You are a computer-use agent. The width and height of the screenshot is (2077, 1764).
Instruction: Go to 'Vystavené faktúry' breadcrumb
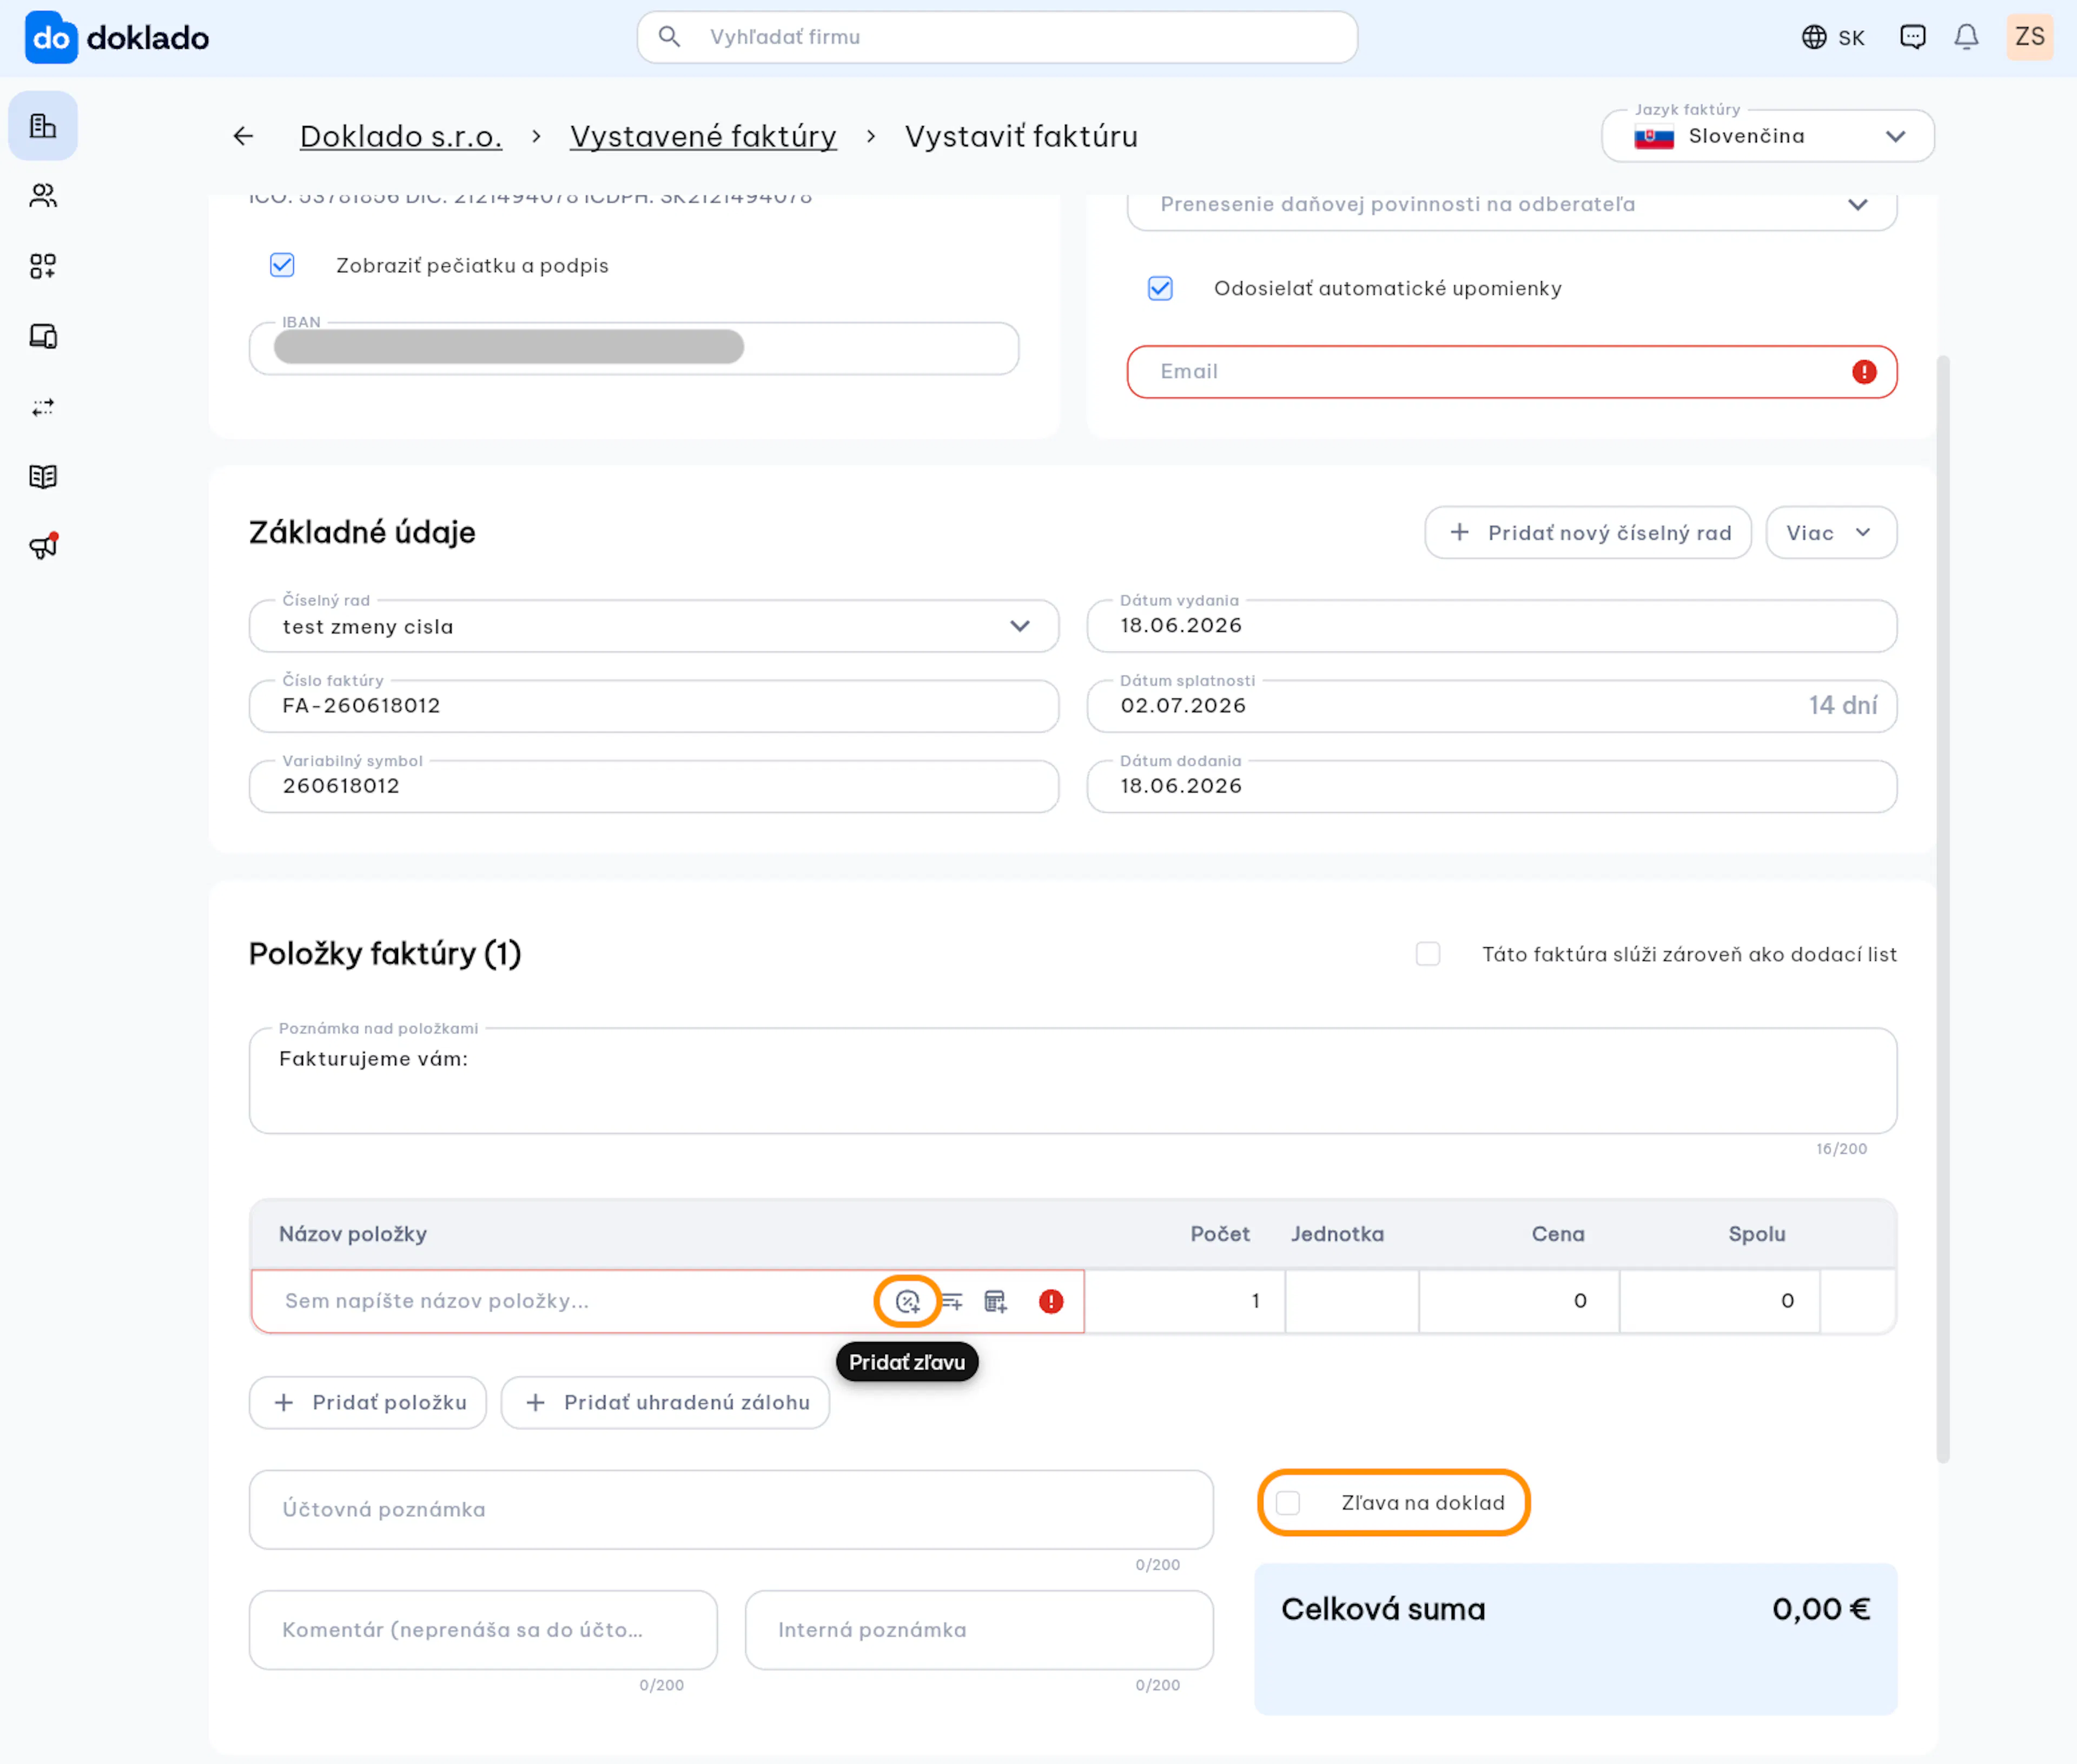[x=703, y=136]
